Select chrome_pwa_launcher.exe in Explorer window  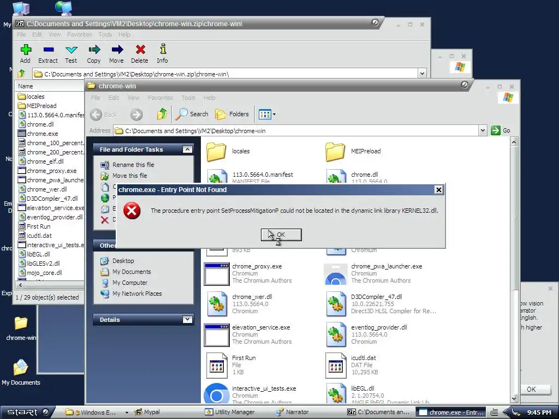point(373,274)
